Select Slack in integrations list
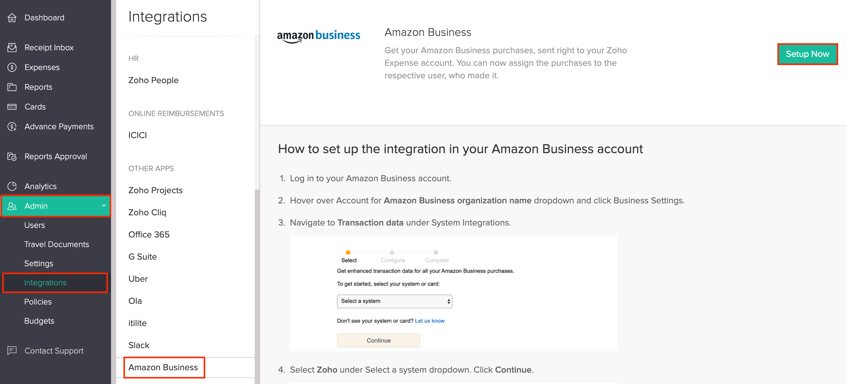The image size is (847, 384). click(139, 345)
